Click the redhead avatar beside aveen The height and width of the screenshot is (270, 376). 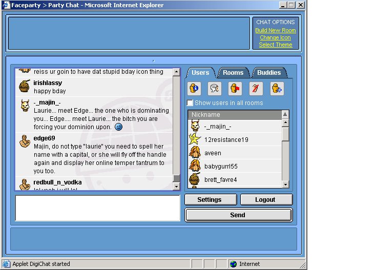(195, 153)
